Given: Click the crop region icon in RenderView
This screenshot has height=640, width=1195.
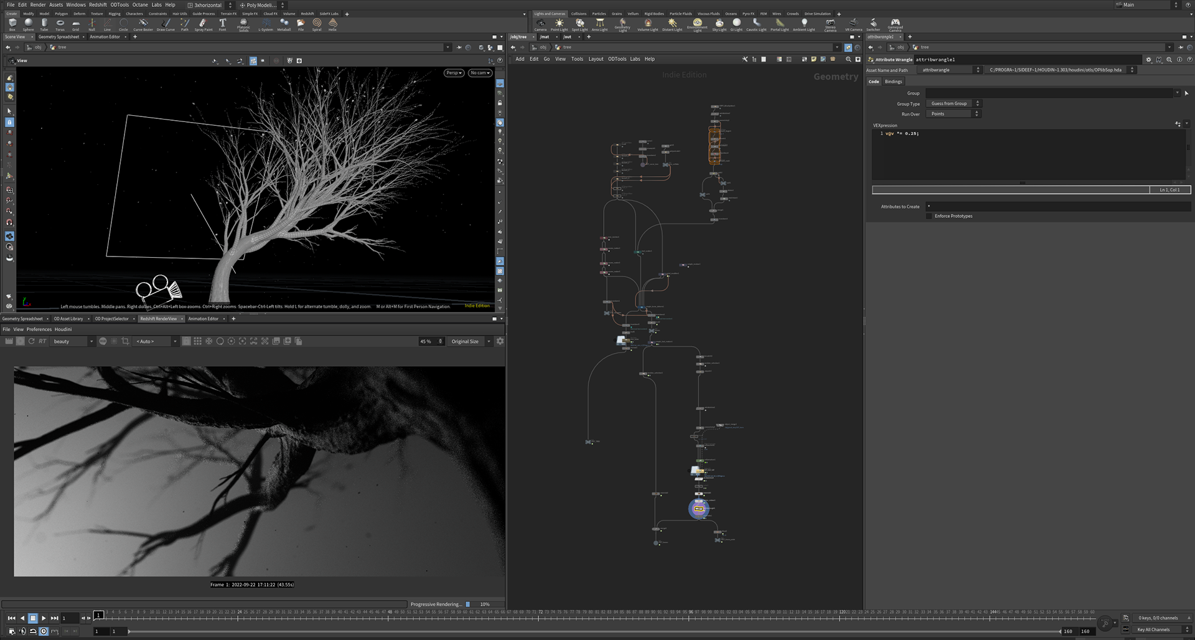Looking at the screenshot, I should coord(125,341).
